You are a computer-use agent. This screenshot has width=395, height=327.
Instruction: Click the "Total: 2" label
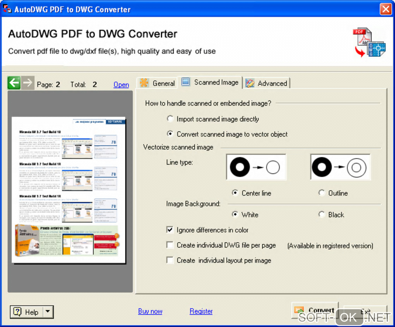click(84, 84)
